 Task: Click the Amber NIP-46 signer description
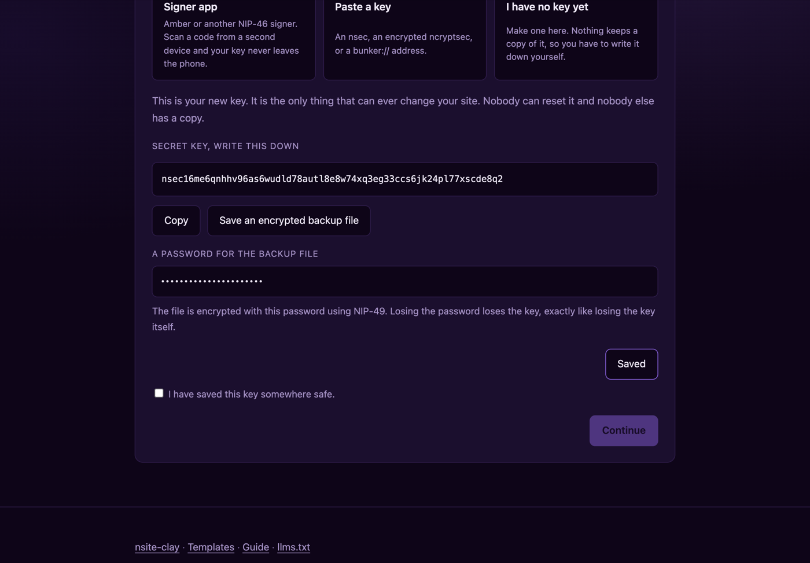[231, 43]
